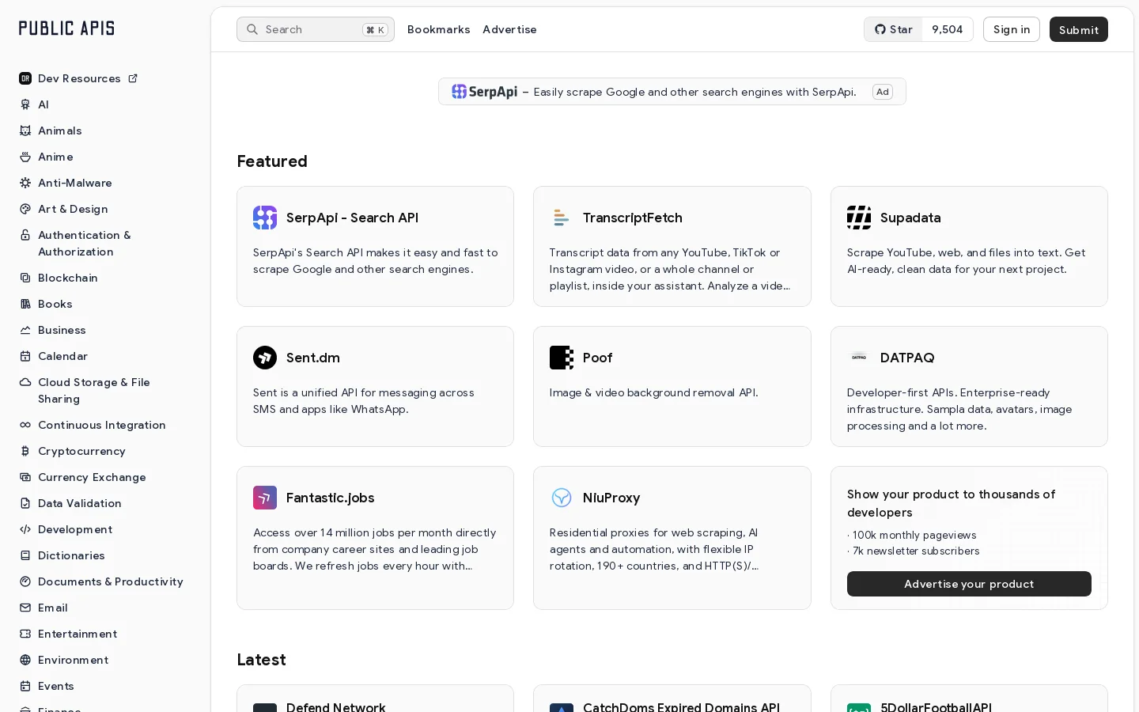
Task: Open the Bookmarks menu item
Action: [x=438, y=29]
